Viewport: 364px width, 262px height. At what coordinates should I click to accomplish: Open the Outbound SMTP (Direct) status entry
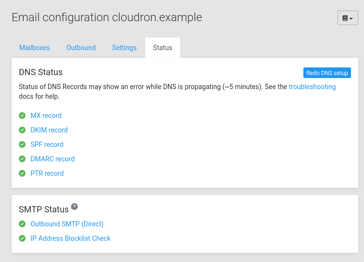[x=67, y=224]
